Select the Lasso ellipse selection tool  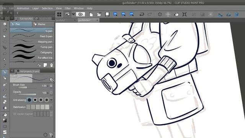click(x=5, y=54)
